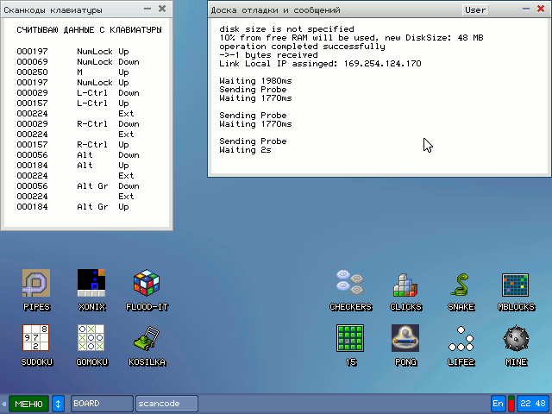
Task: Open the SNAKE game icon
Action: click(461, 284)
